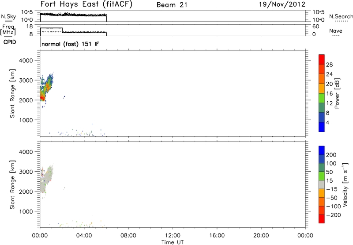Viewport: 353px width, 245px height.
Task: Click the left '10^5' noise axis label
Action: tap(27, 12)
